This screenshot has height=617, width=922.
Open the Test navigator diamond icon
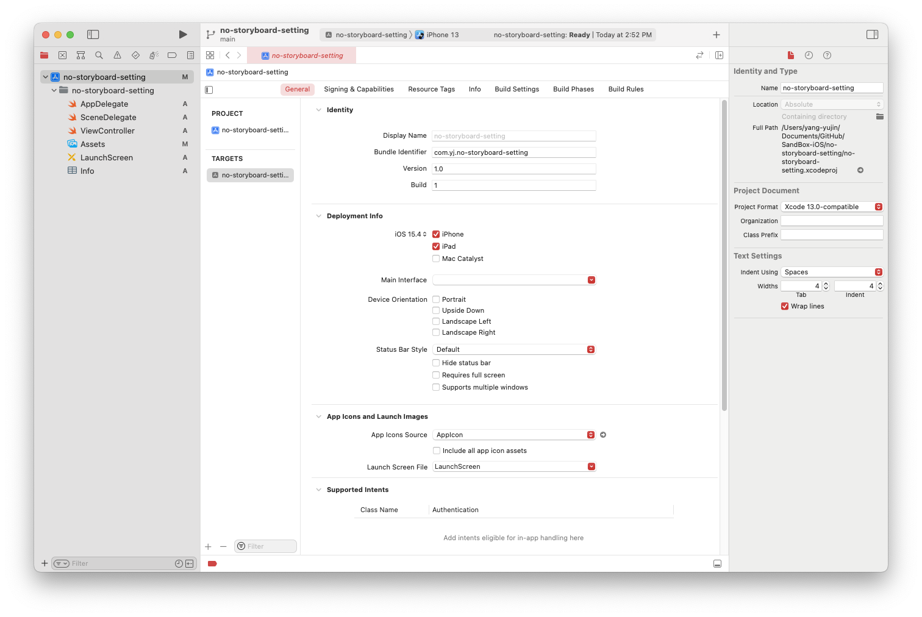click(x=135, y=55)
